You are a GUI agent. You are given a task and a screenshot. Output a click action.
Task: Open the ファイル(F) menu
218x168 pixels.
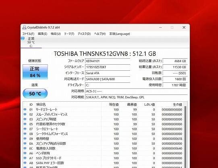28,34
